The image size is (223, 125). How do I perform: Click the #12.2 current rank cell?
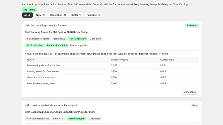[x=163, y=83]
